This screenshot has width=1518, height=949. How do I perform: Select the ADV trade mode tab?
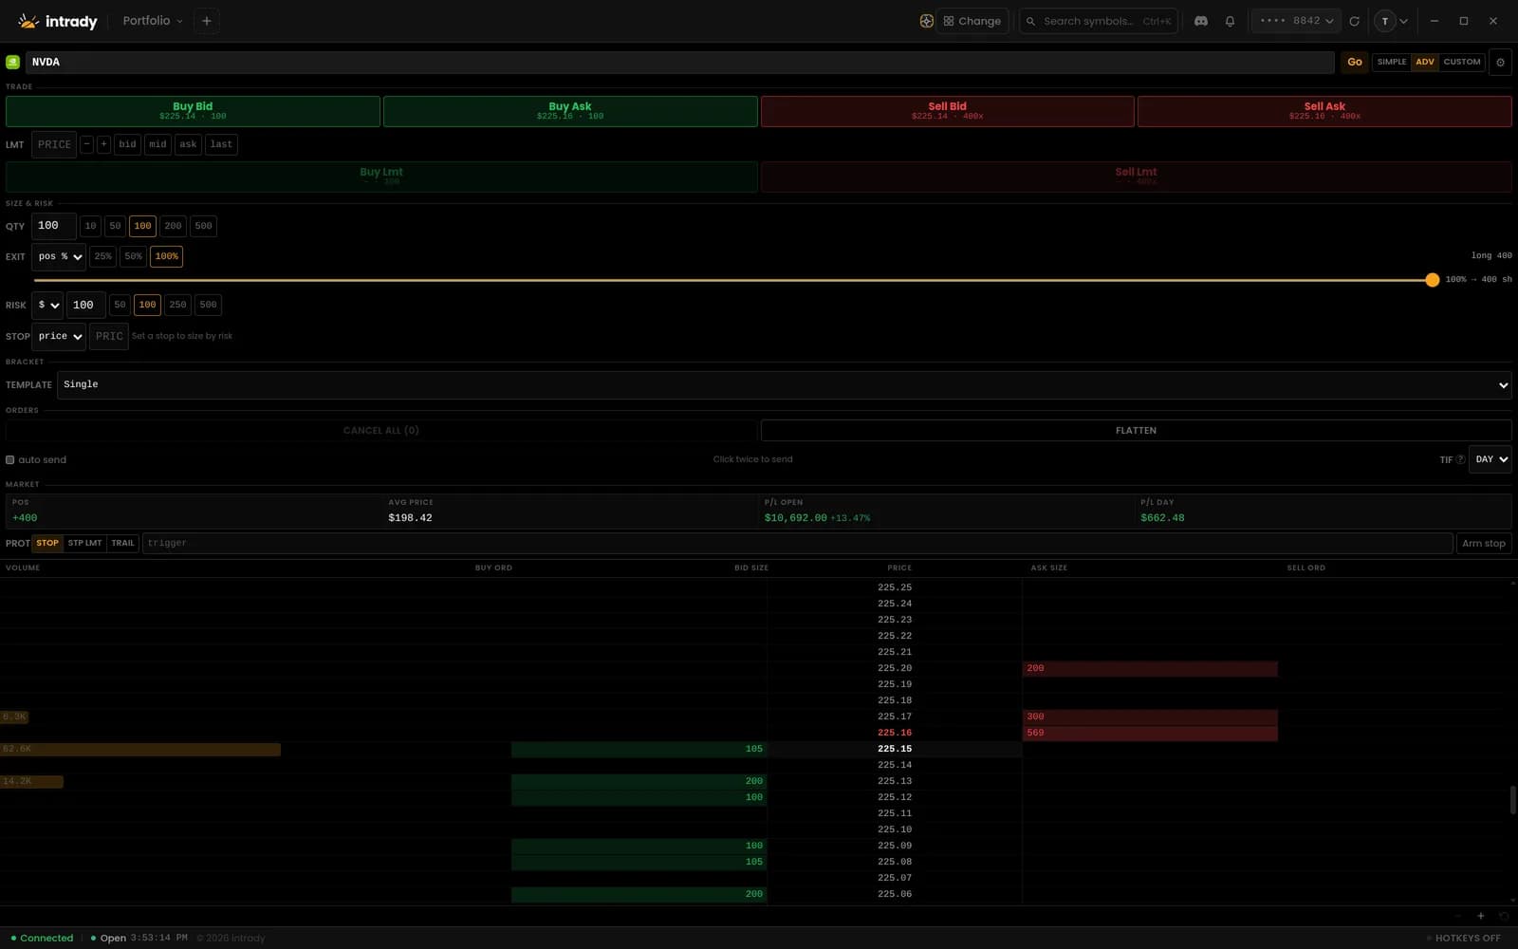[x=1425, y=62]
